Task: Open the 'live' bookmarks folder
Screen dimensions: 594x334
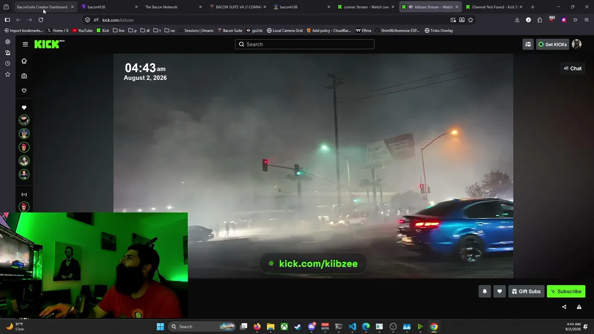Action: point(118,31)
